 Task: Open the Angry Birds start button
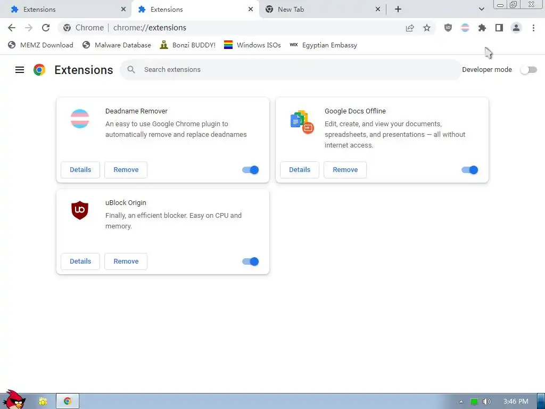(14, 399)
